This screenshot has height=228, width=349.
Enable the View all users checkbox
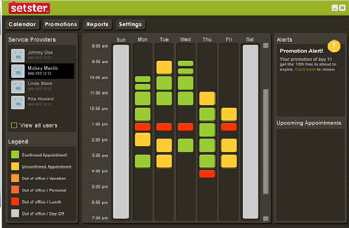[x=14, y=125]
